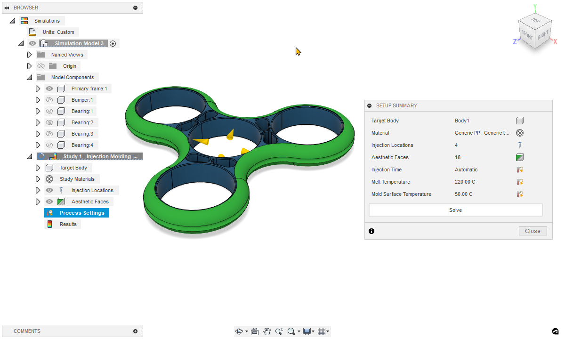Click the Look At camera icon
This screenshot has width=565, height=339.
[x=255, y=331]
